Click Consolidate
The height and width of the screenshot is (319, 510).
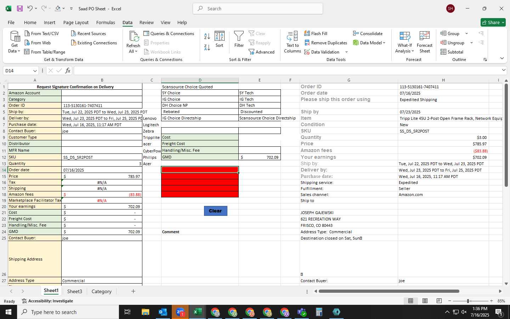coord(368,33)
